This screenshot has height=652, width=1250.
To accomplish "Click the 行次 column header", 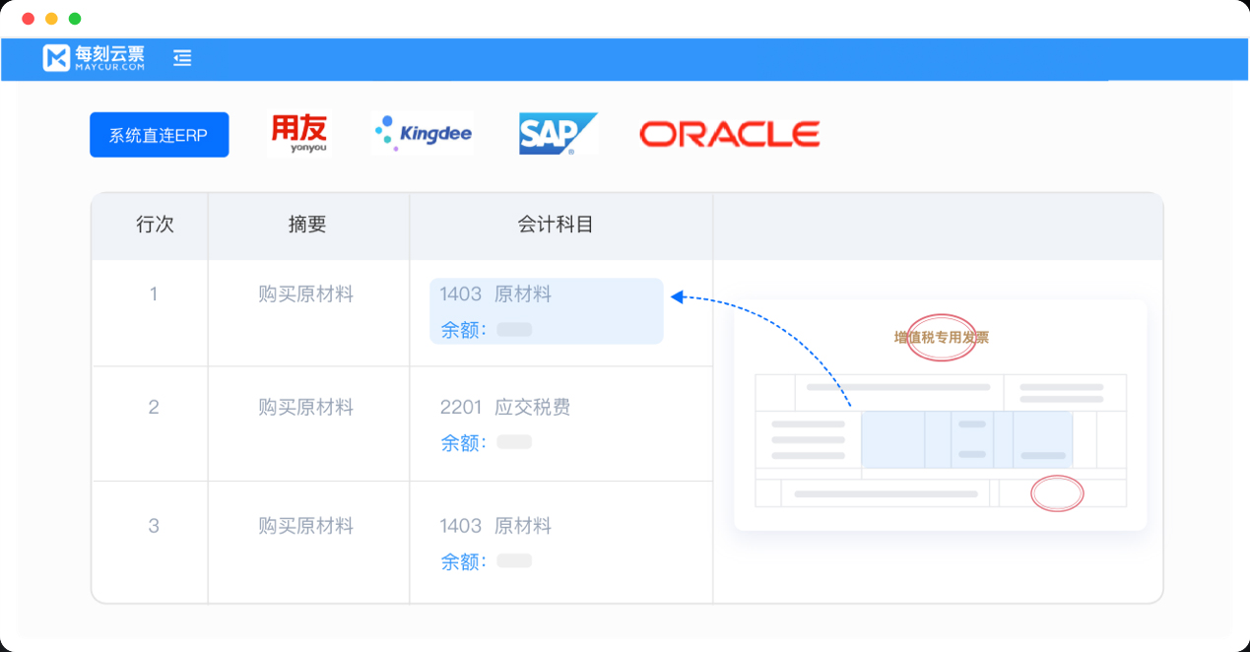I will 154,225.
